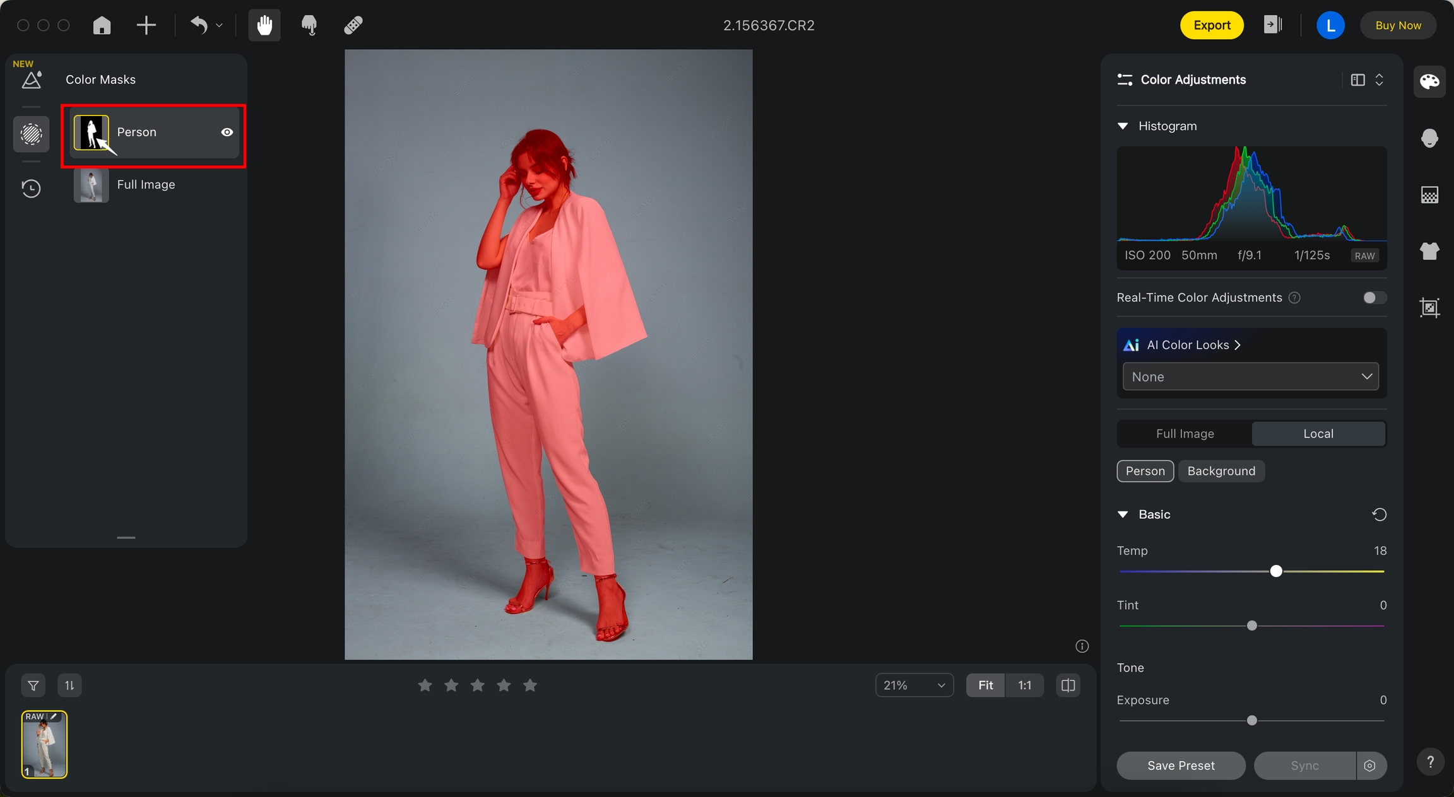Switch to the Full Image tab
The width and height of the screenshot is (1454, 797).
tap(1185, 434)
